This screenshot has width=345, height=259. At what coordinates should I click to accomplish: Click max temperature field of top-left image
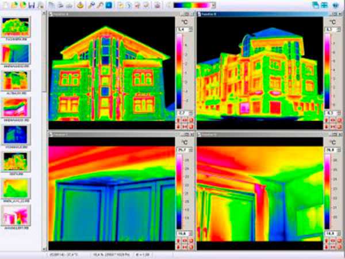coord(181,28)
